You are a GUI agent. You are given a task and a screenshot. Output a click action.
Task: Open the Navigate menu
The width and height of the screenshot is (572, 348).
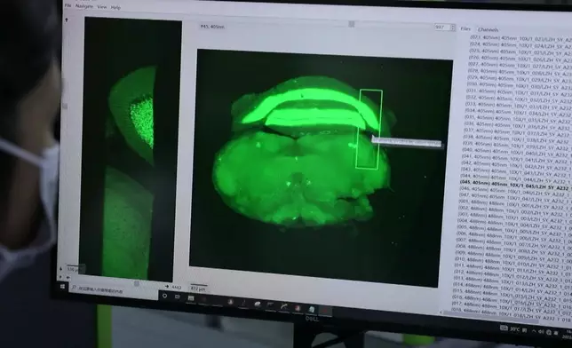(84, 6)
